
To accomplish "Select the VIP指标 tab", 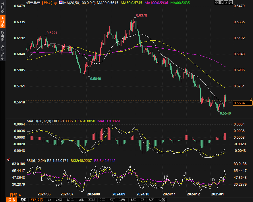I will point(37,200).
